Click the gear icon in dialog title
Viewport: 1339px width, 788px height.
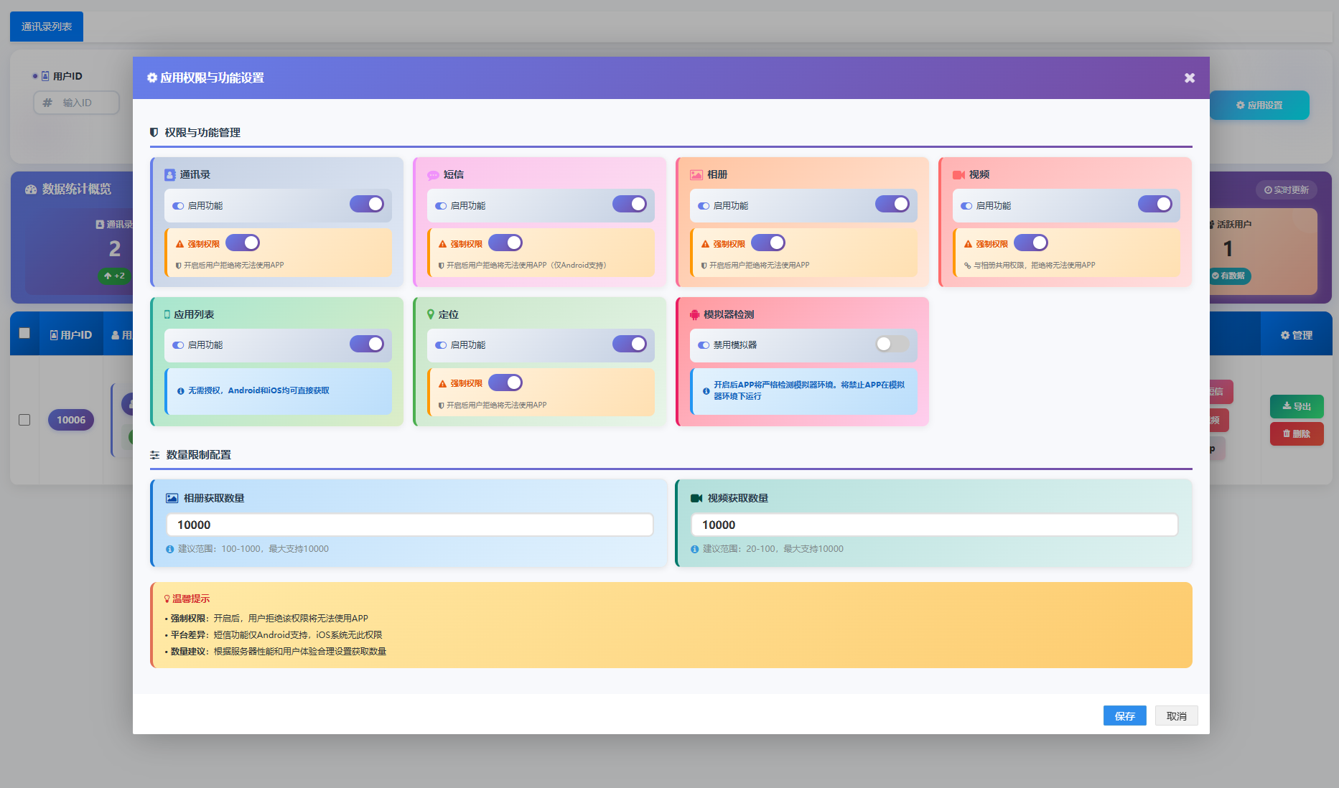pos(152,78)
